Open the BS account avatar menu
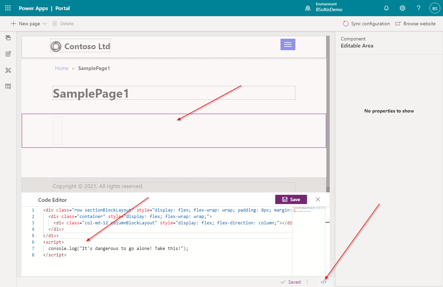 pyautogui.click(x=435, y=8)
